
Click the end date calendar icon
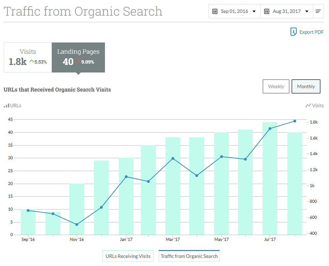click(x=267, y=11)
